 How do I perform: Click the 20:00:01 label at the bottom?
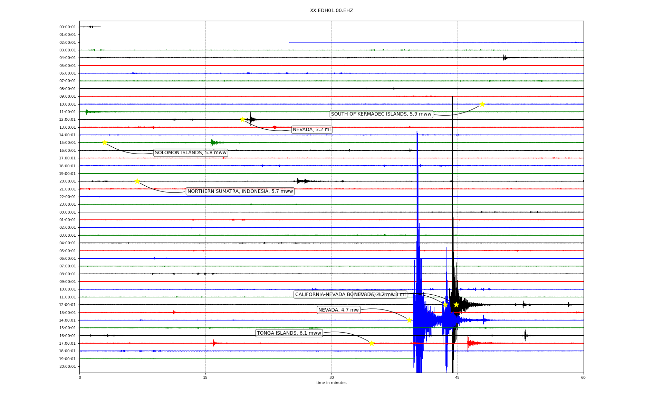68,366
